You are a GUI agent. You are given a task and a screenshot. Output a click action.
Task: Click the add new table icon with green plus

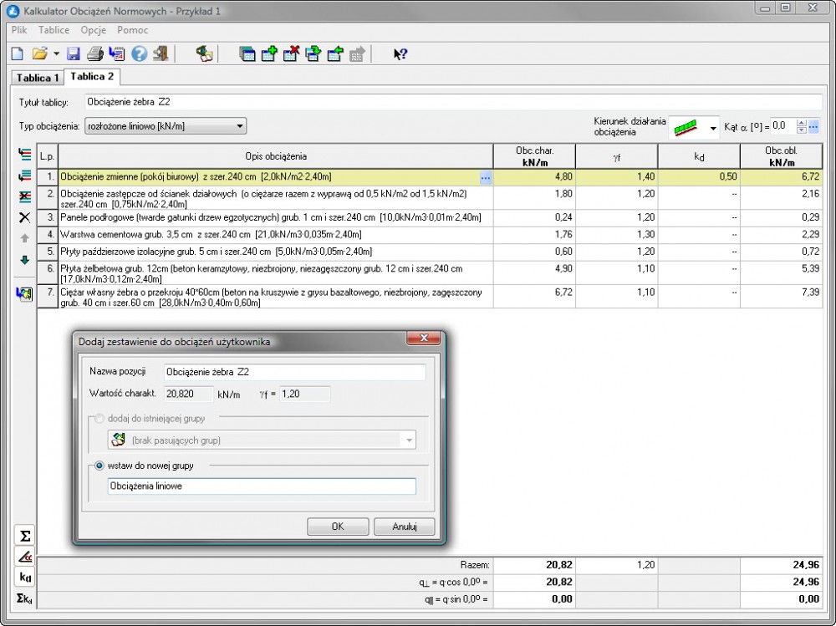tap(269, 54)
